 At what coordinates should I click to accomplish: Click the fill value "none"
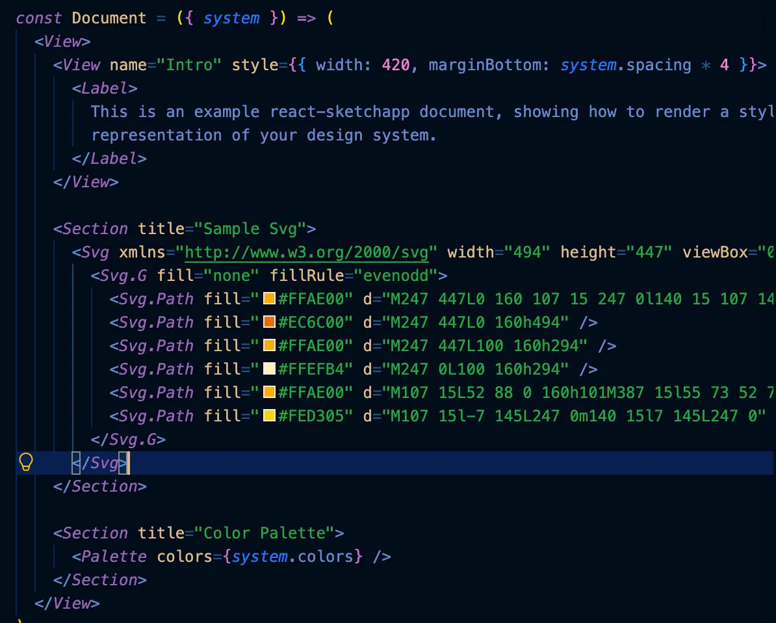coord(231,275)
